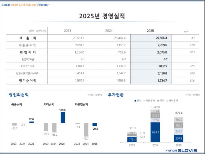205x154 pixels.
Task: Click the blue 100.6 bar in 기타손익
Action: 63,118
